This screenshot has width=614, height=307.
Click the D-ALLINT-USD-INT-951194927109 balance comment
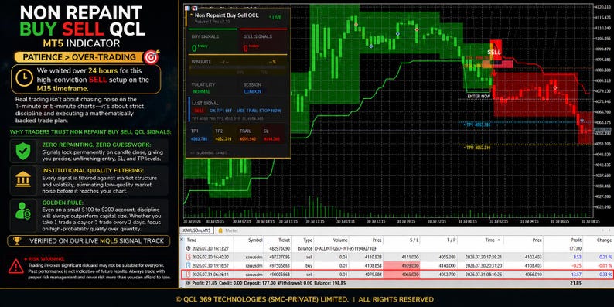[x=345, y=249]
